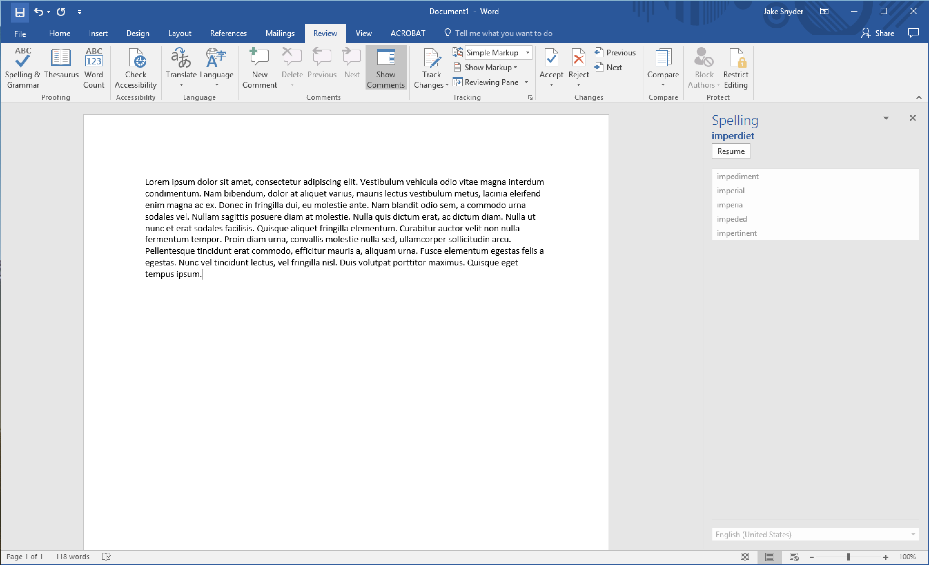Go to Previous change in Changes group

click(x=615, y=53)
